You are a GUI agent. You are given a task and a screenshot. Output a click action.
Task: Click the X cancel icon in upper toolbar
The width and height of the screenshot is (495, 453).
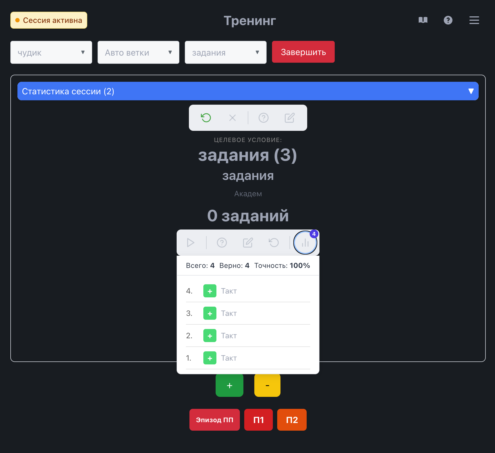point(232,118)
